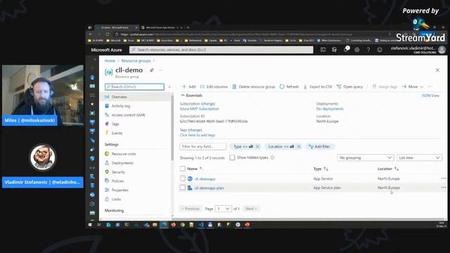Open the cll-demoapp row ellipsis menu
Viewport: 450px width, 253px height.
(444, 179)
